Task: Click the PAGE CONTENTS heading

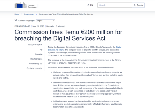Action: 35,45
